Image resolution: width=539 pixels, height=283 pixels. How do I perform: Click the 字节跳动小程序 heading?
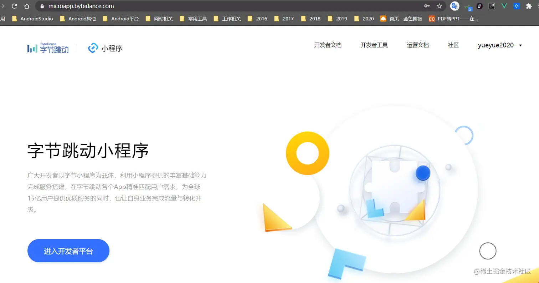tap(88, 151)
